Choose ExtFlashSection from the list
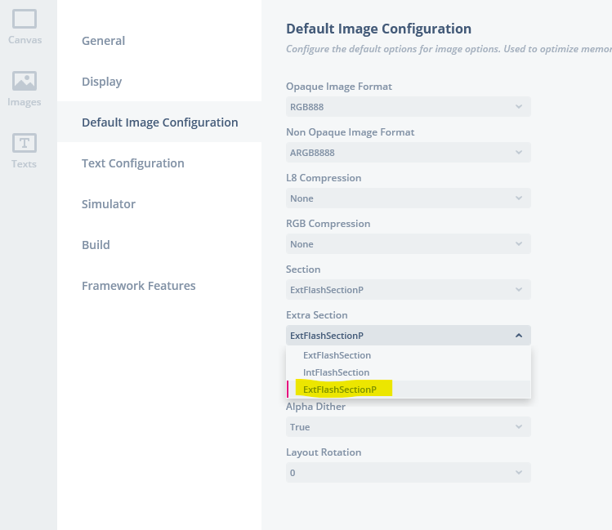Image resolution: width=612 pixels, height=530 pixels. [337, 355]
